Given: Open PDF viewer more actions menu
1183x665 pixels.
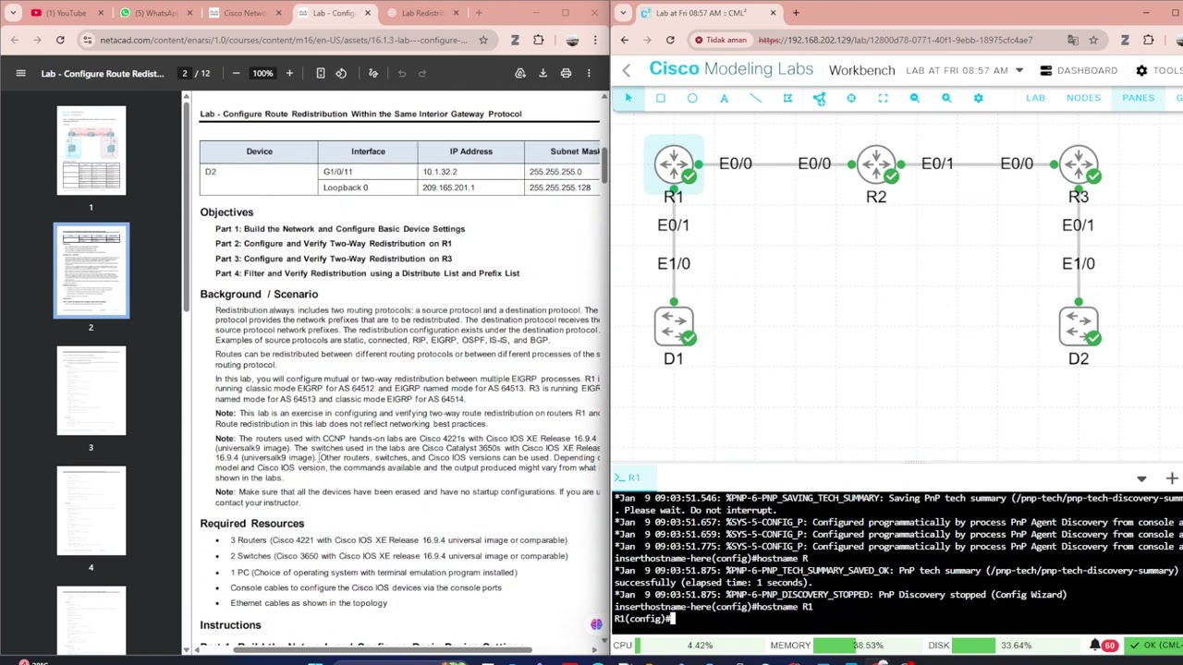Looking at the screenshot, I should tap(589, 73).
